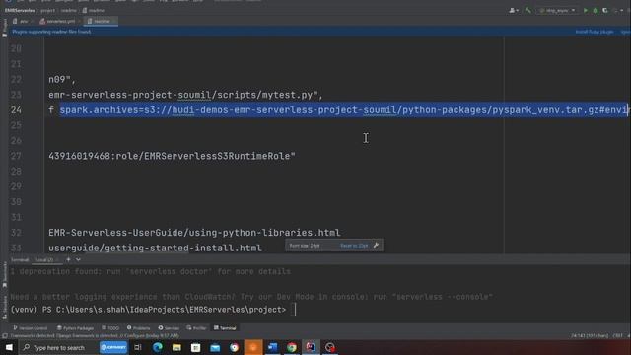Click Install plugin link in banner
Image resolution: width=631 pixels, height=355 pixels.
[x=595, y=32]
